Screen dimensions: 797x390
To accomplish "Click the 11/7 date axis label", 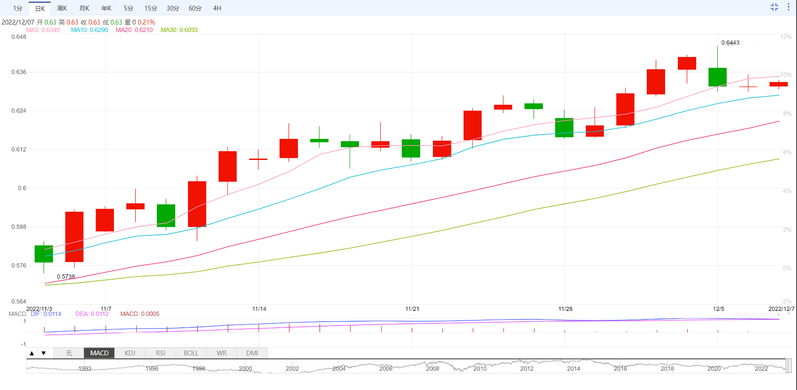I will [x=106, y=309].
